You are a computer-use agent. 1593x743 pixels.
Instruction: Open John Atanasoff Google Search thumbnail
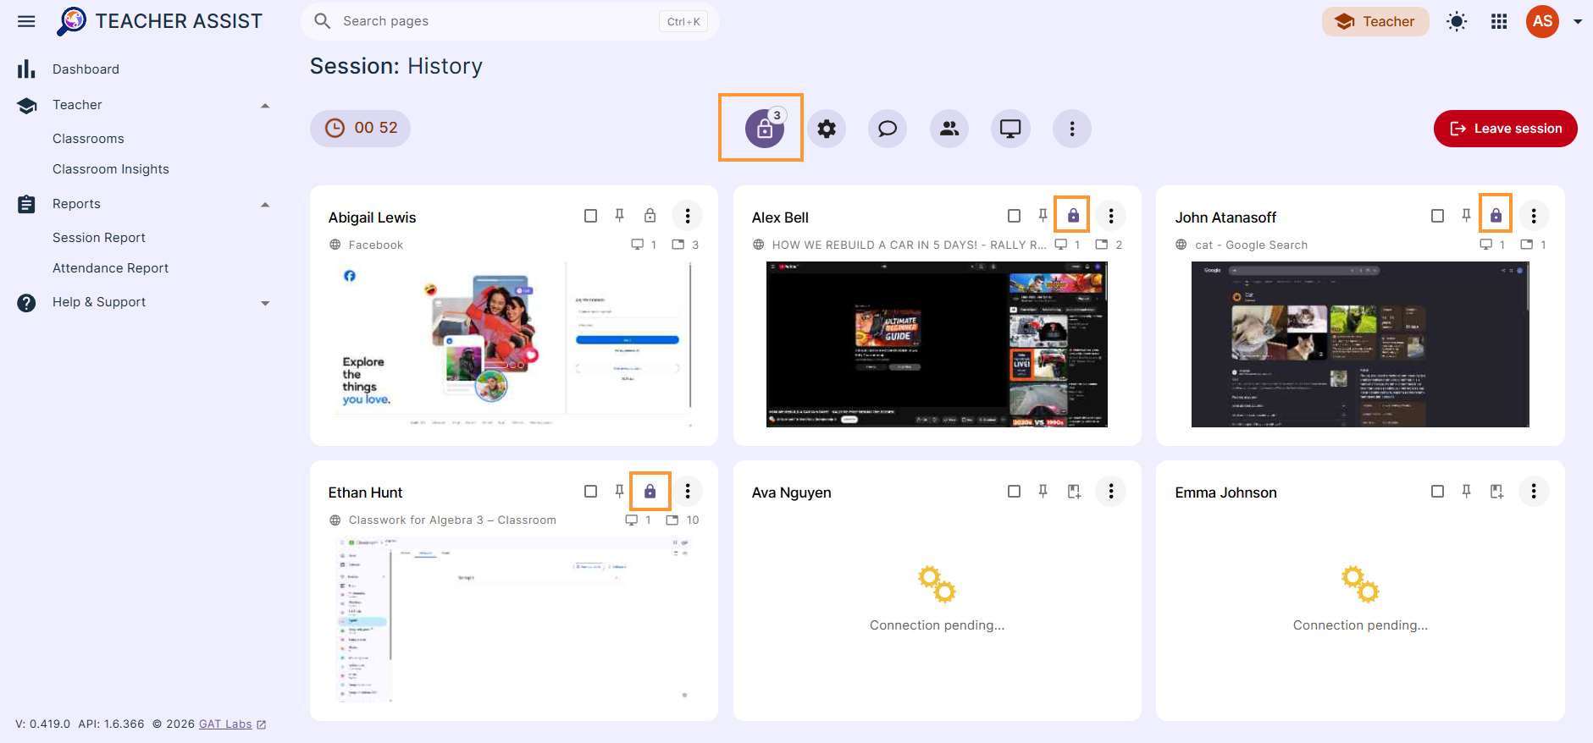[1360, 344]
